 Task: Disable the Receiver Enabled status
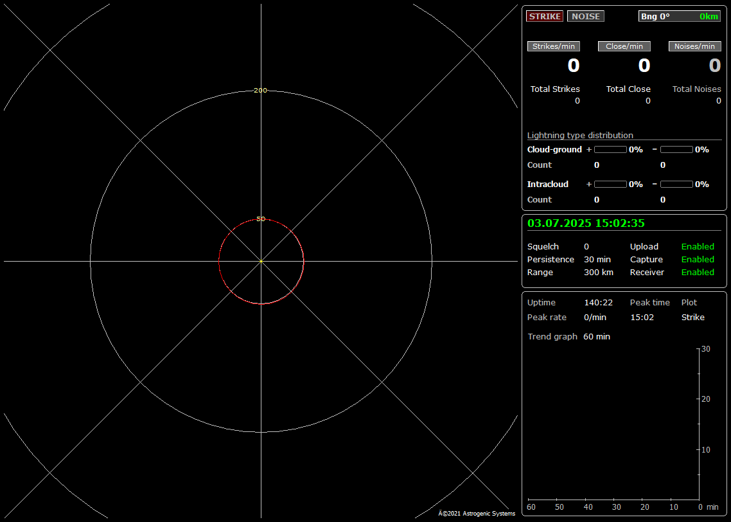point(698,272)
